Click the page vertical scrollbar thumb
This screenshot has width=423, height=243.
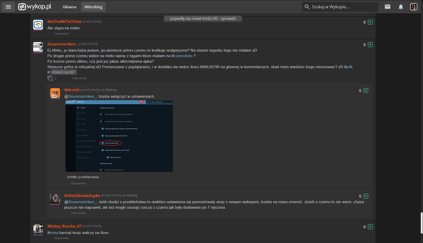click(x=421, y=223)
